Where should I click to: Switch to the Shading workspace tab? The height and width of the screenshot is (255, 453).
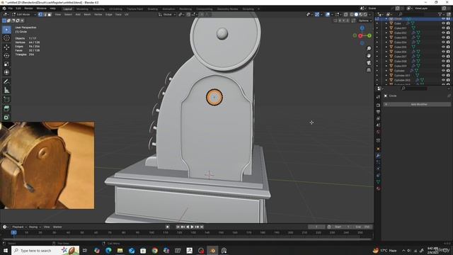click(x=153, y=9)
